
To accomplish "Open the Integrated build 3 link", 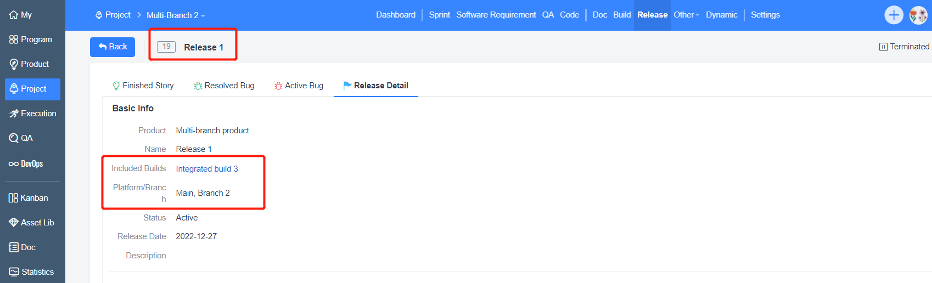I will pyautogui.click(x=207, y=169).
